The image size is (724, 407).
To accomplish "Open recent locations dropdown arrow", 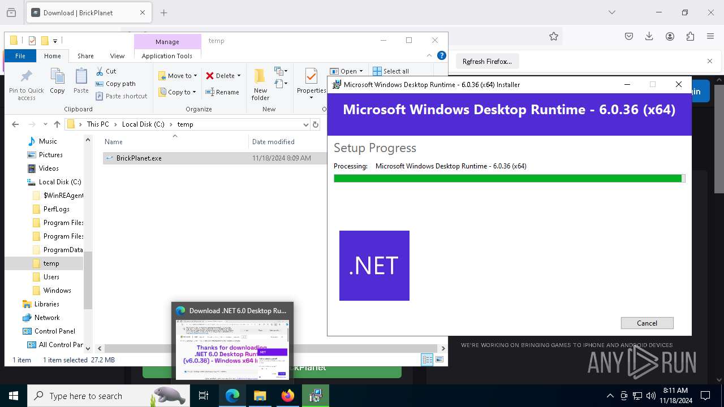I will (46, 124).
